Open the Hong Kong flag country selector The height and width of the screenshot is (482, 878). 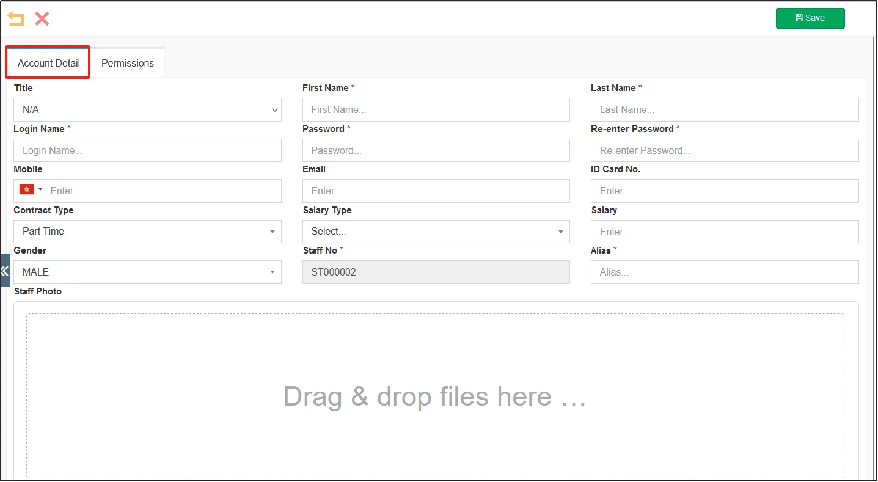click(x=31, y=190)
